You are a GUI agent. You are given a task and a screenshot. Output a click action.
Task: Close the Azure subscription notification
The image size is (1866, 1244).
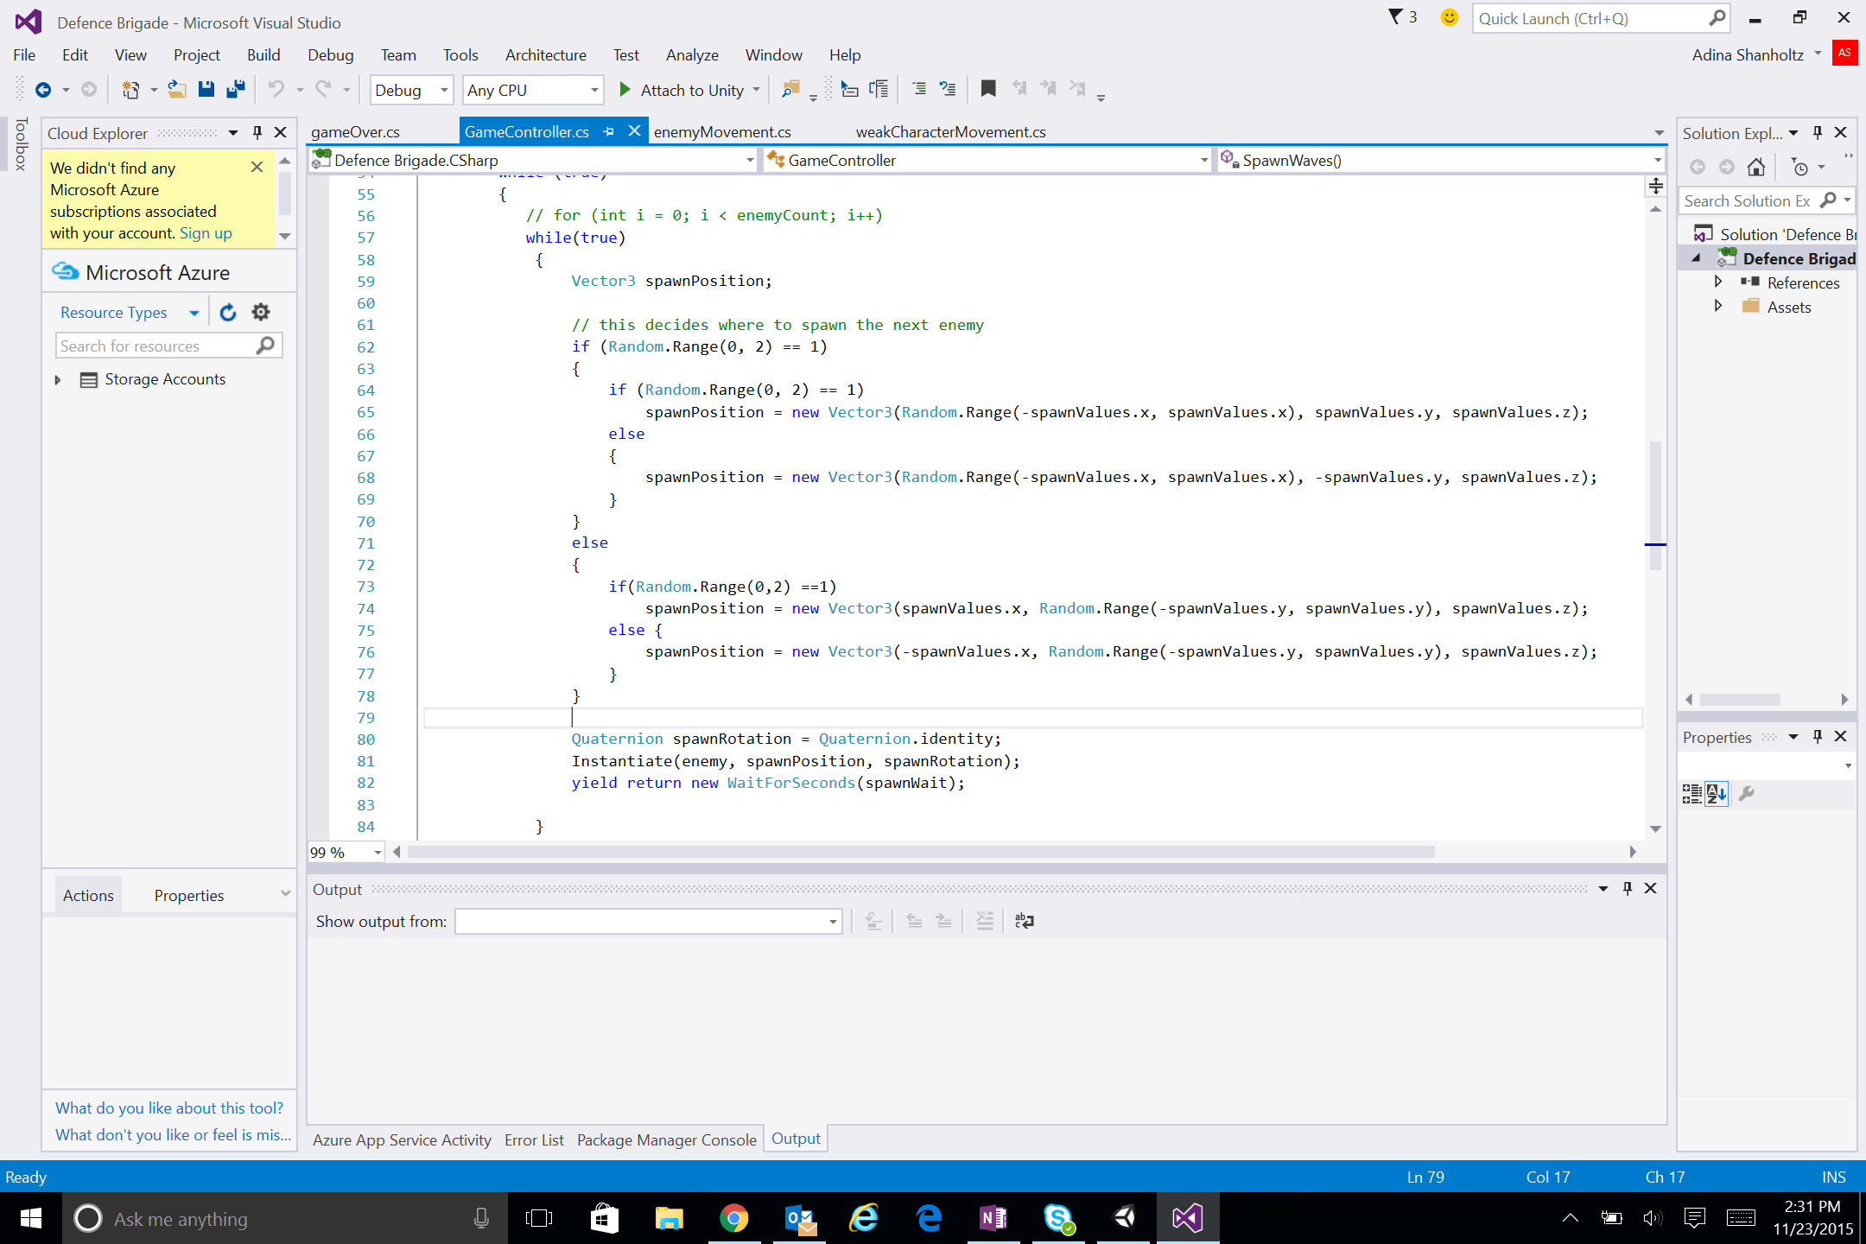(257, 167)
